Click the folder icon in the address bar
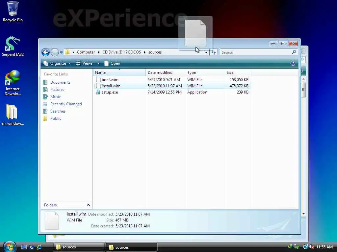The width and height of the screenshot is (337, 252). click(x=67, y=52)
